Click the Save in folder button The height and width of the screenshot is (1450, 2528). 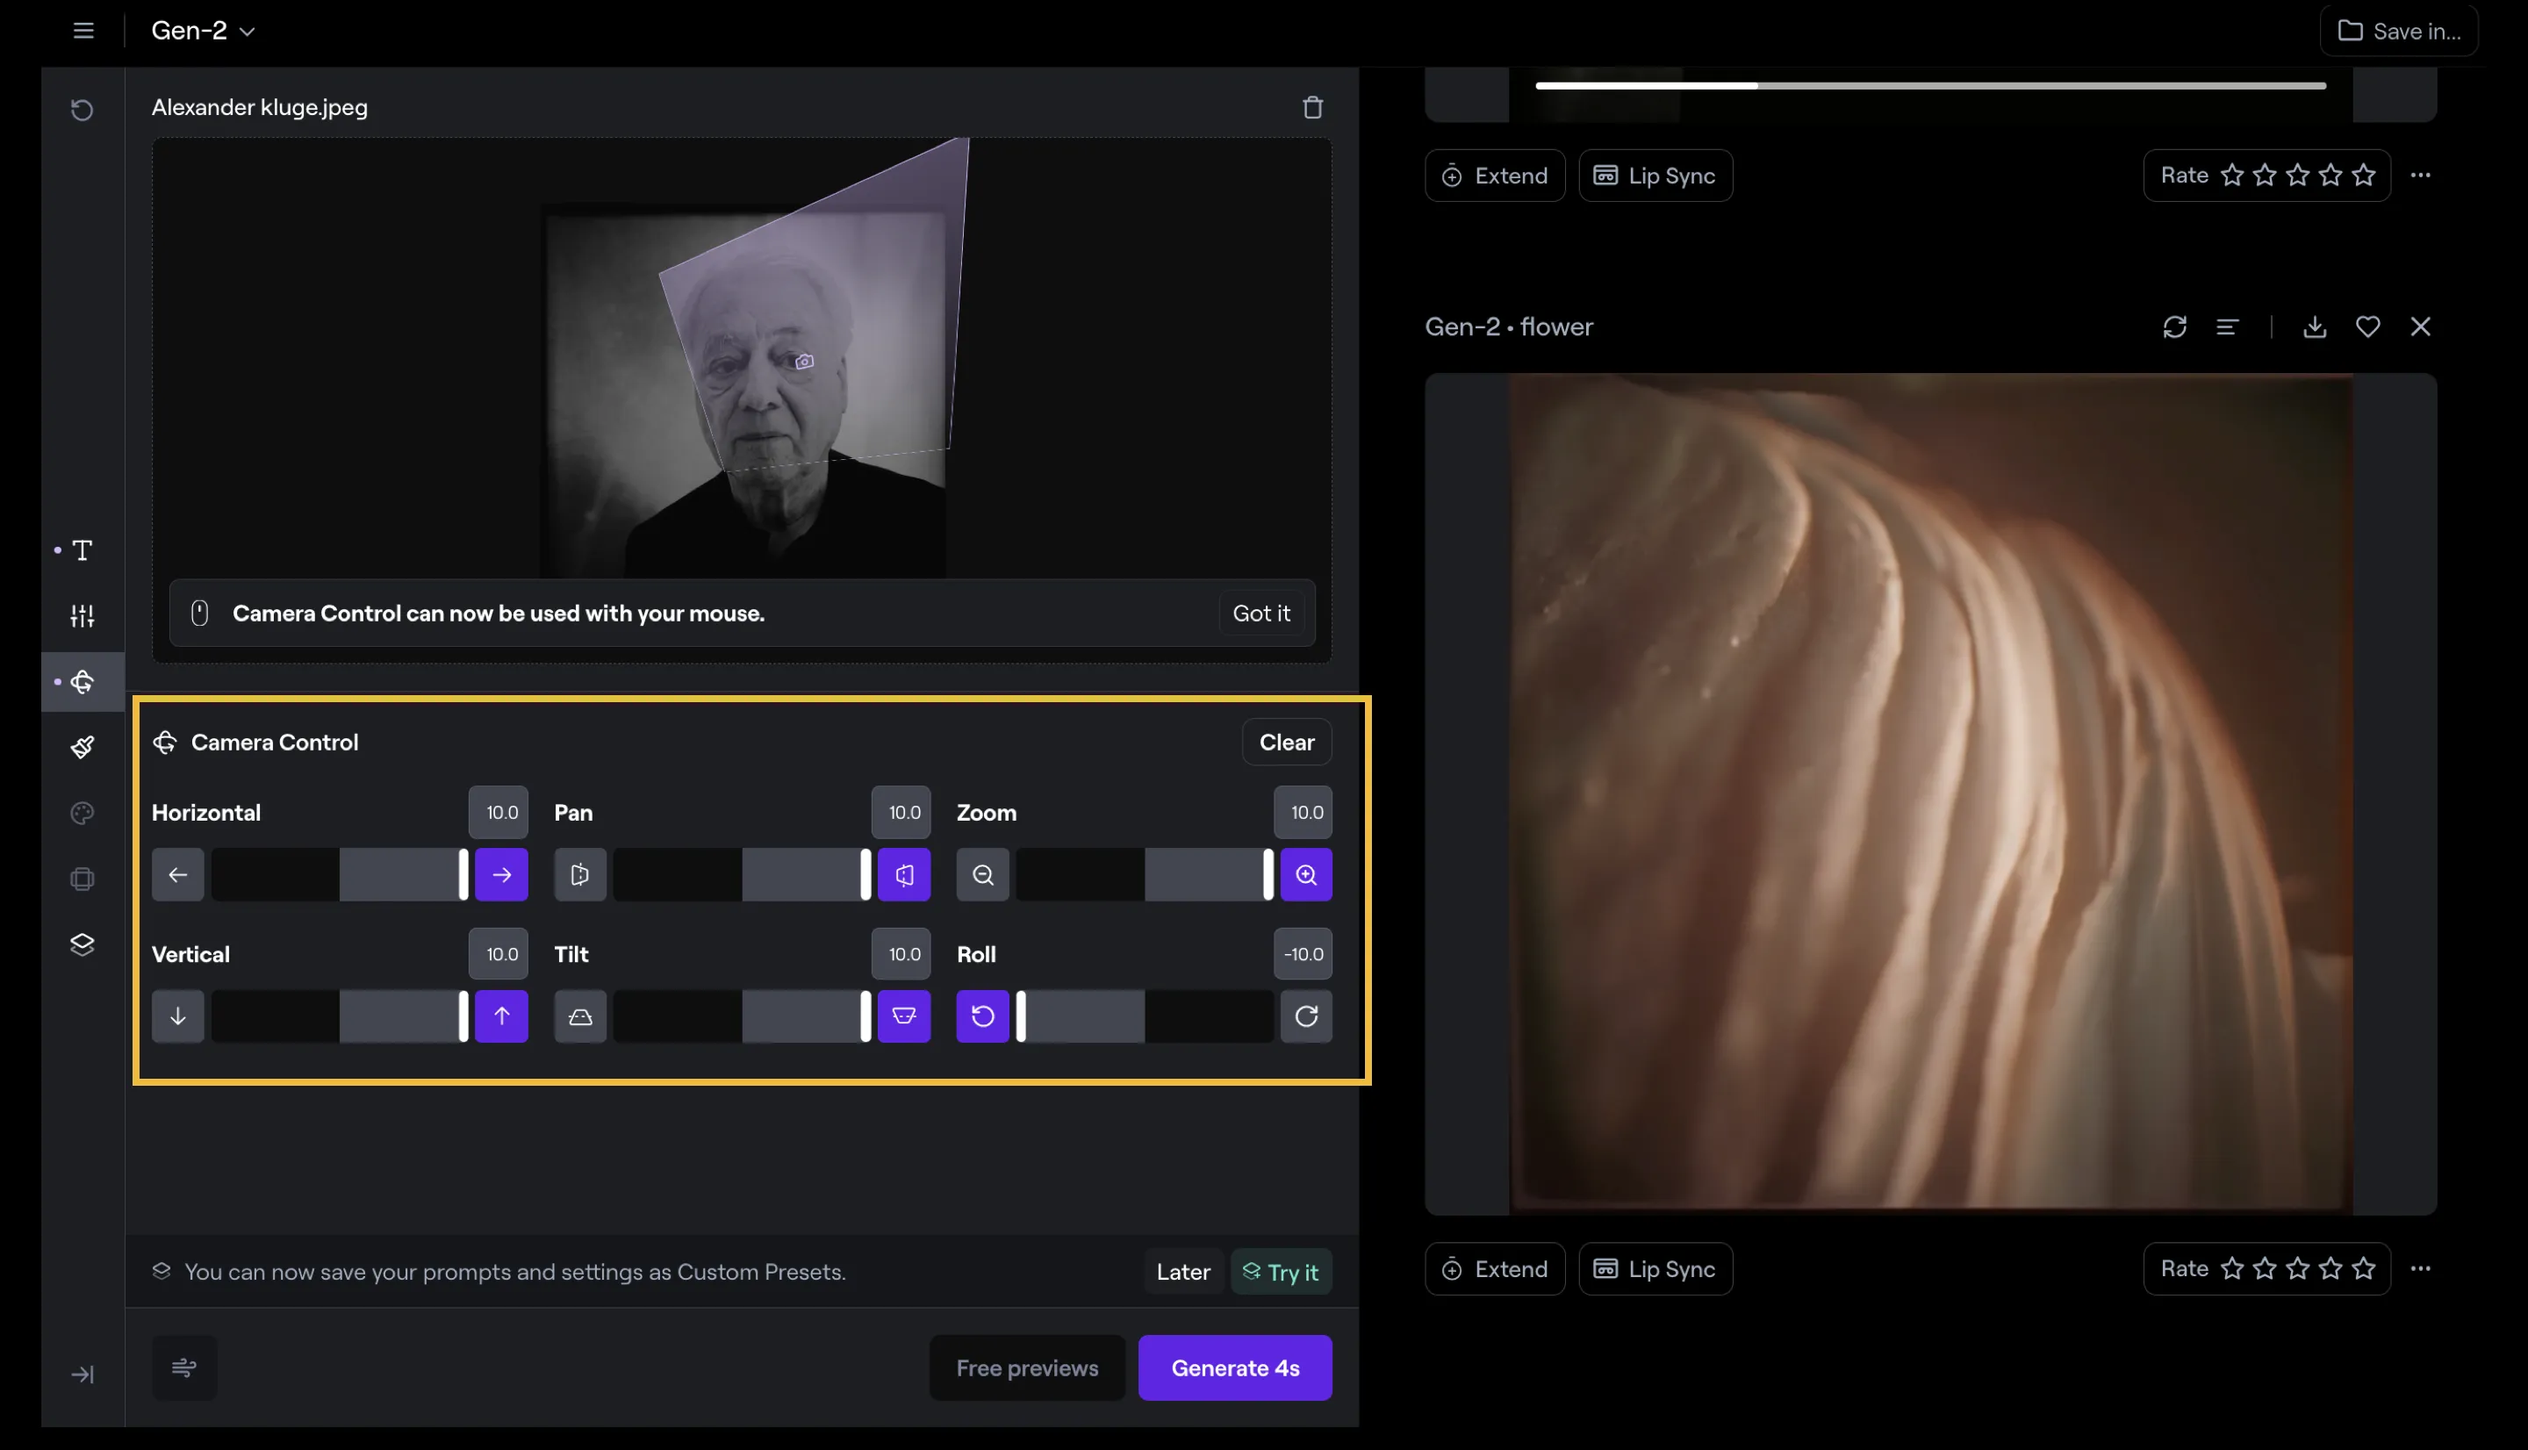pos(2399,31)
